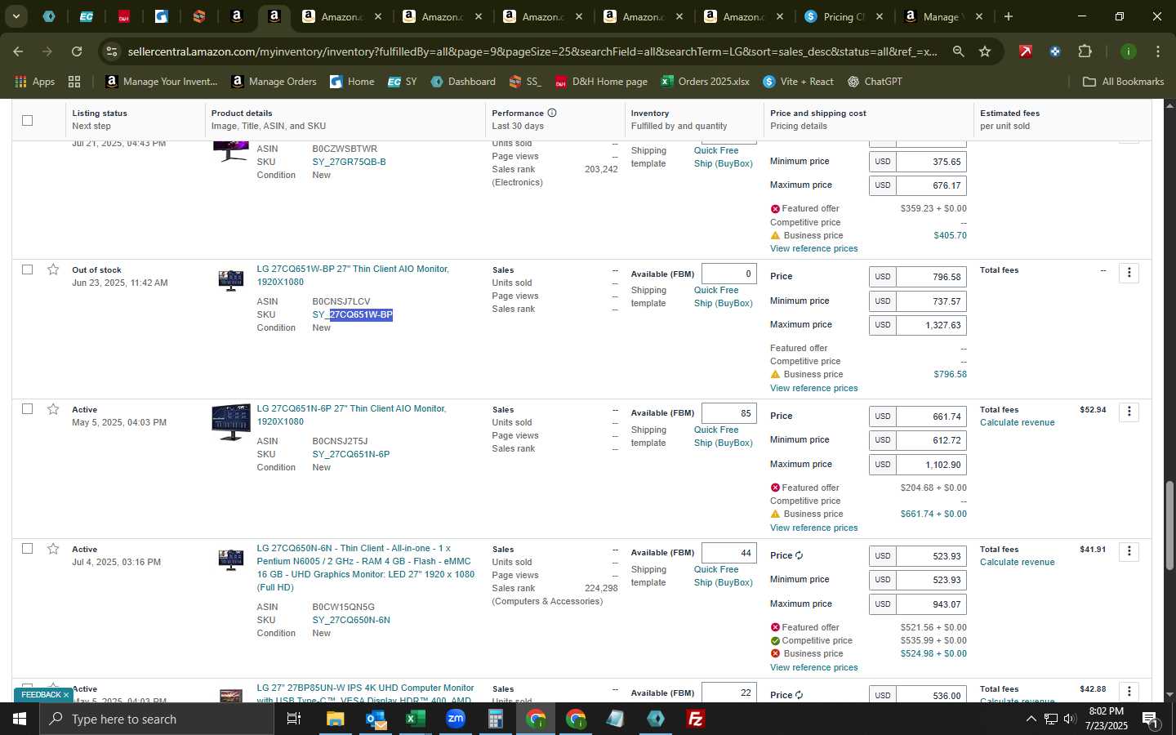Image resolution: width=1176 pixels, height=735 pixels.
Task: Open Excel from the taskbar
Action: (x=416, y=719)
